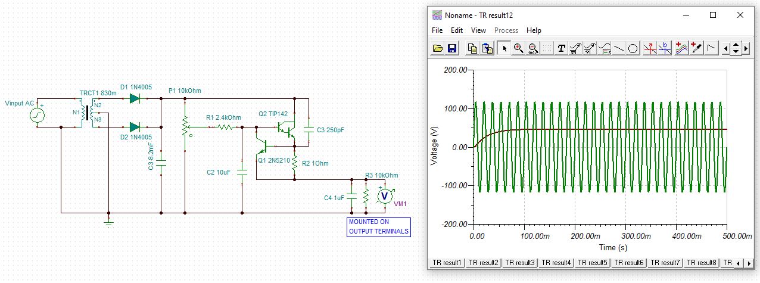Click the Copy icon in toolbar

click(472, 49)
